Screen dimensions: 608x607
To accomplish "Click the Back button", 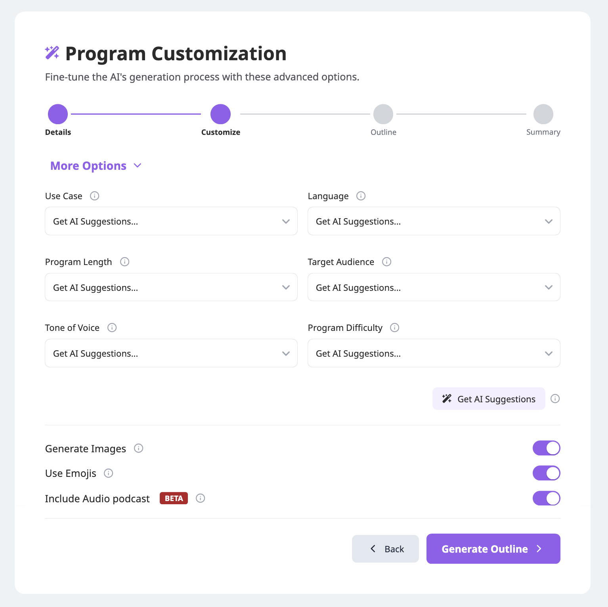I will pos(385,549).
